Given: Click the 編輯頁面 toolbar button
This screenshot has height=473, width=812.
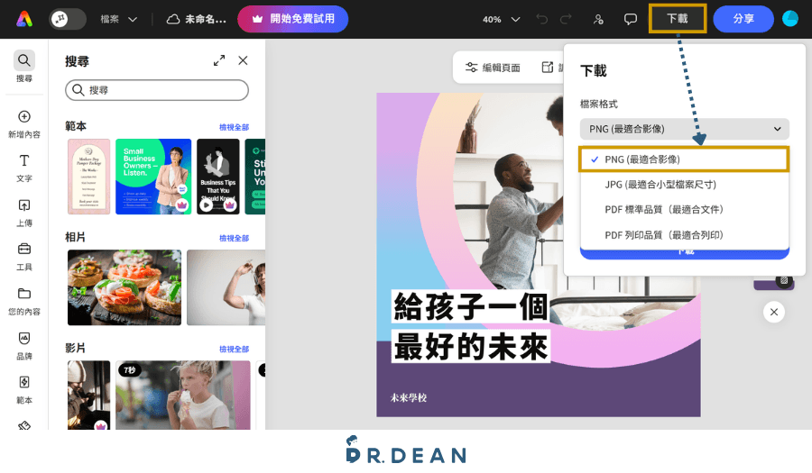Looking at the screenshot, I should [493, 68].
